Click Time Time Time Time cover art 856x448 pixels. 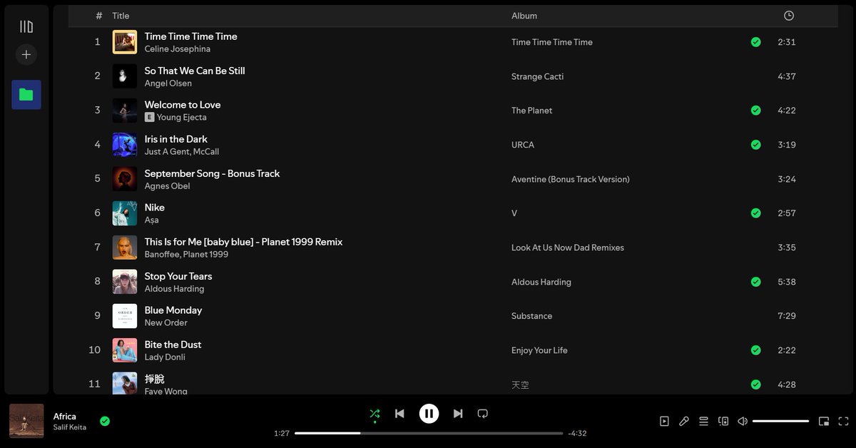(125, 42)
